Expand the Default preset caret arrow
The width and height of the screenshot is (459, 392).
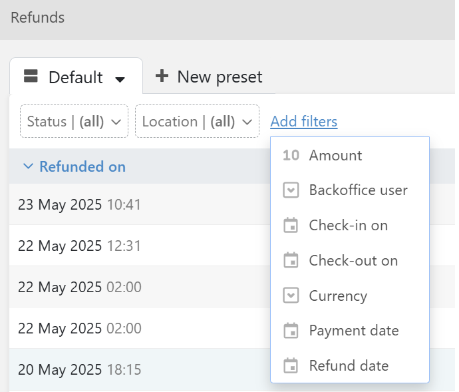(120, 79)
